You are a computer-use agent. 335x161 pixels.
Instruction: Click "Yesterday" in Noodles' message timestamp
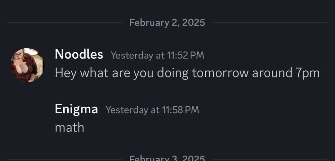tap(132, 55)
